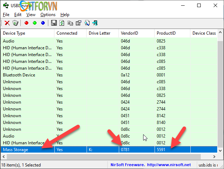Click the floppy disk save icon
The image size is (224, 169).
point(54,23)
